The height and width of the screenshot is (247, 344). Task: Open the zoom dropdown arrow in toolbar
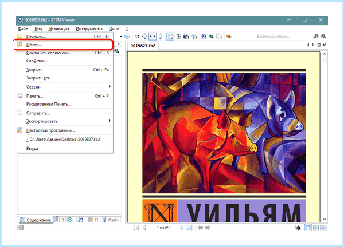[120, 37]
